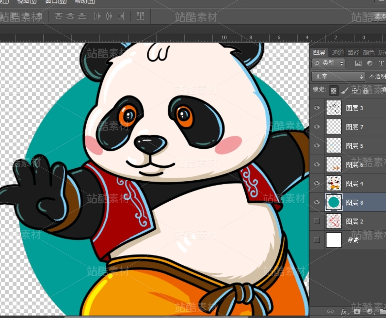Add layer mask icon at panel bottom

pos(357,312)
